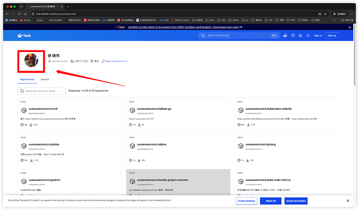
Task: Switch to the Starred tab
Action: click(x=45, y=80)
